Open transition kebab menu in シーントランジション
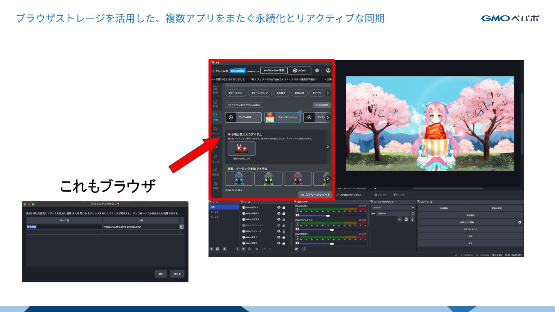This screenshot has height=312, width=555. [x=412, y=219]
